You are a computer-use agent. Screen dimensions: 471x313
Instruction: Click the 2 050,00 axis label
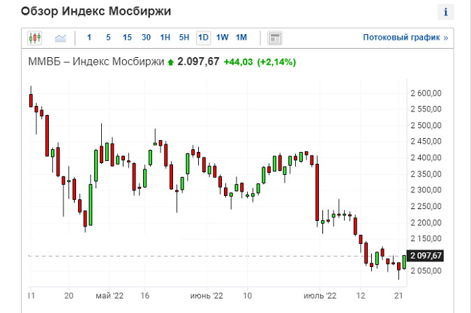point(426,270)
